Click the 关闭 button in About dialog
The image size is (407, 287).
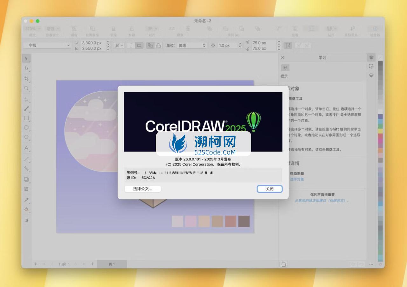click(x=270, y=189)
